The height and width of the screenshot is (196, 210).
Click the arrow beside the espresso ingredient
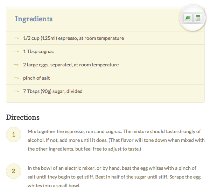point(16,38)
